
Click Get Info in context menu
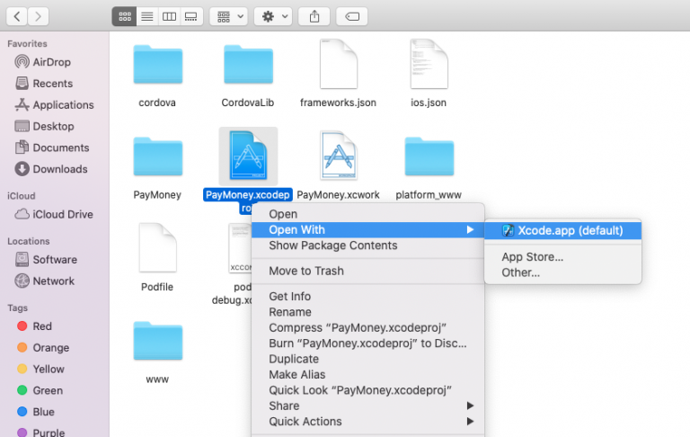pyautogui.click(x=289, y=296)
